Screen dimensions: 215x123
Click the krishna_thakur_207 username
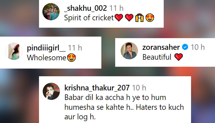pos(97,88)
